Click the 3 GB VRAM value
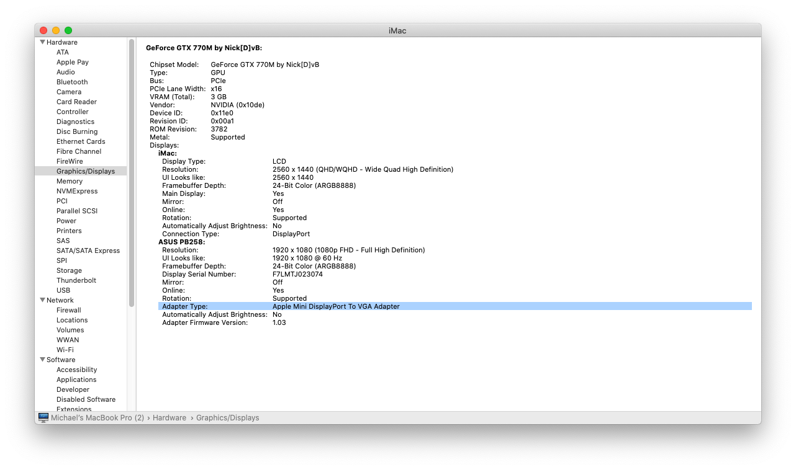Viewport: 796px width, 470px height. click(219, 97)
